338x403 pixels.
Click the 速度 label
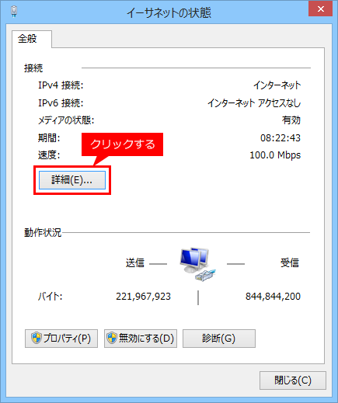(x=49, y=155)
